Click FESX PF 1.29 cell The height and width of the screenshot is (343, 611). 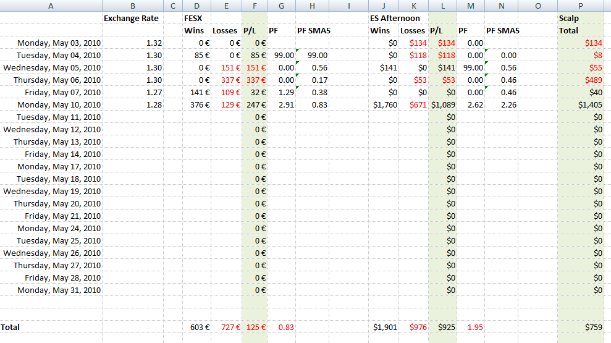(x=281, y=92)
